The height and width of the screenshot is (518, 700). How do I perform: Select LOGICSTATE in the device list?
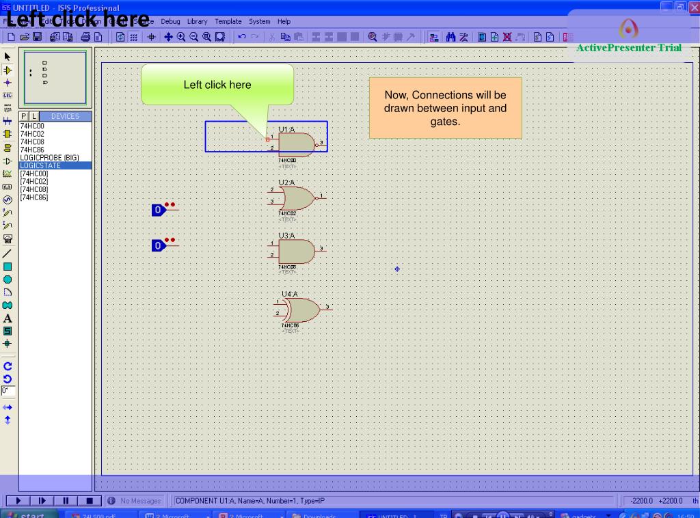coord(55,165)
